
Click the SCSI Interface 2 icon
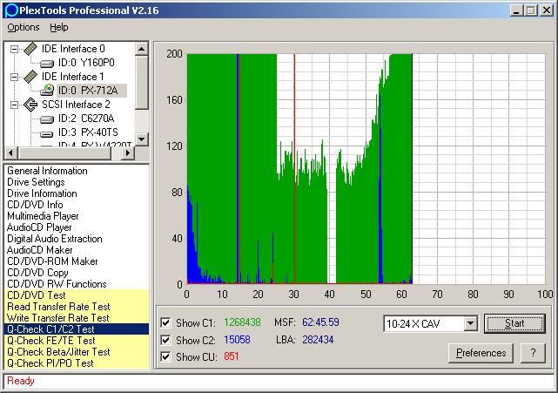coord(30,105)
